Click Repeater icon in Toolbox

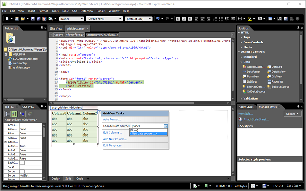(269, 81)
